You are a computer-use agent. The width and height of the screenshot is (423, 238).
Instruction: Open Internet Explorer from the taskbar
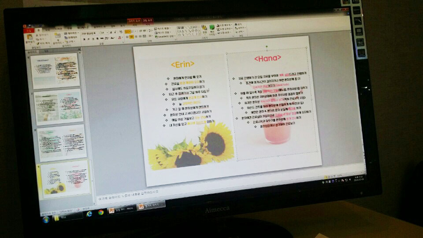coord(89,213)
